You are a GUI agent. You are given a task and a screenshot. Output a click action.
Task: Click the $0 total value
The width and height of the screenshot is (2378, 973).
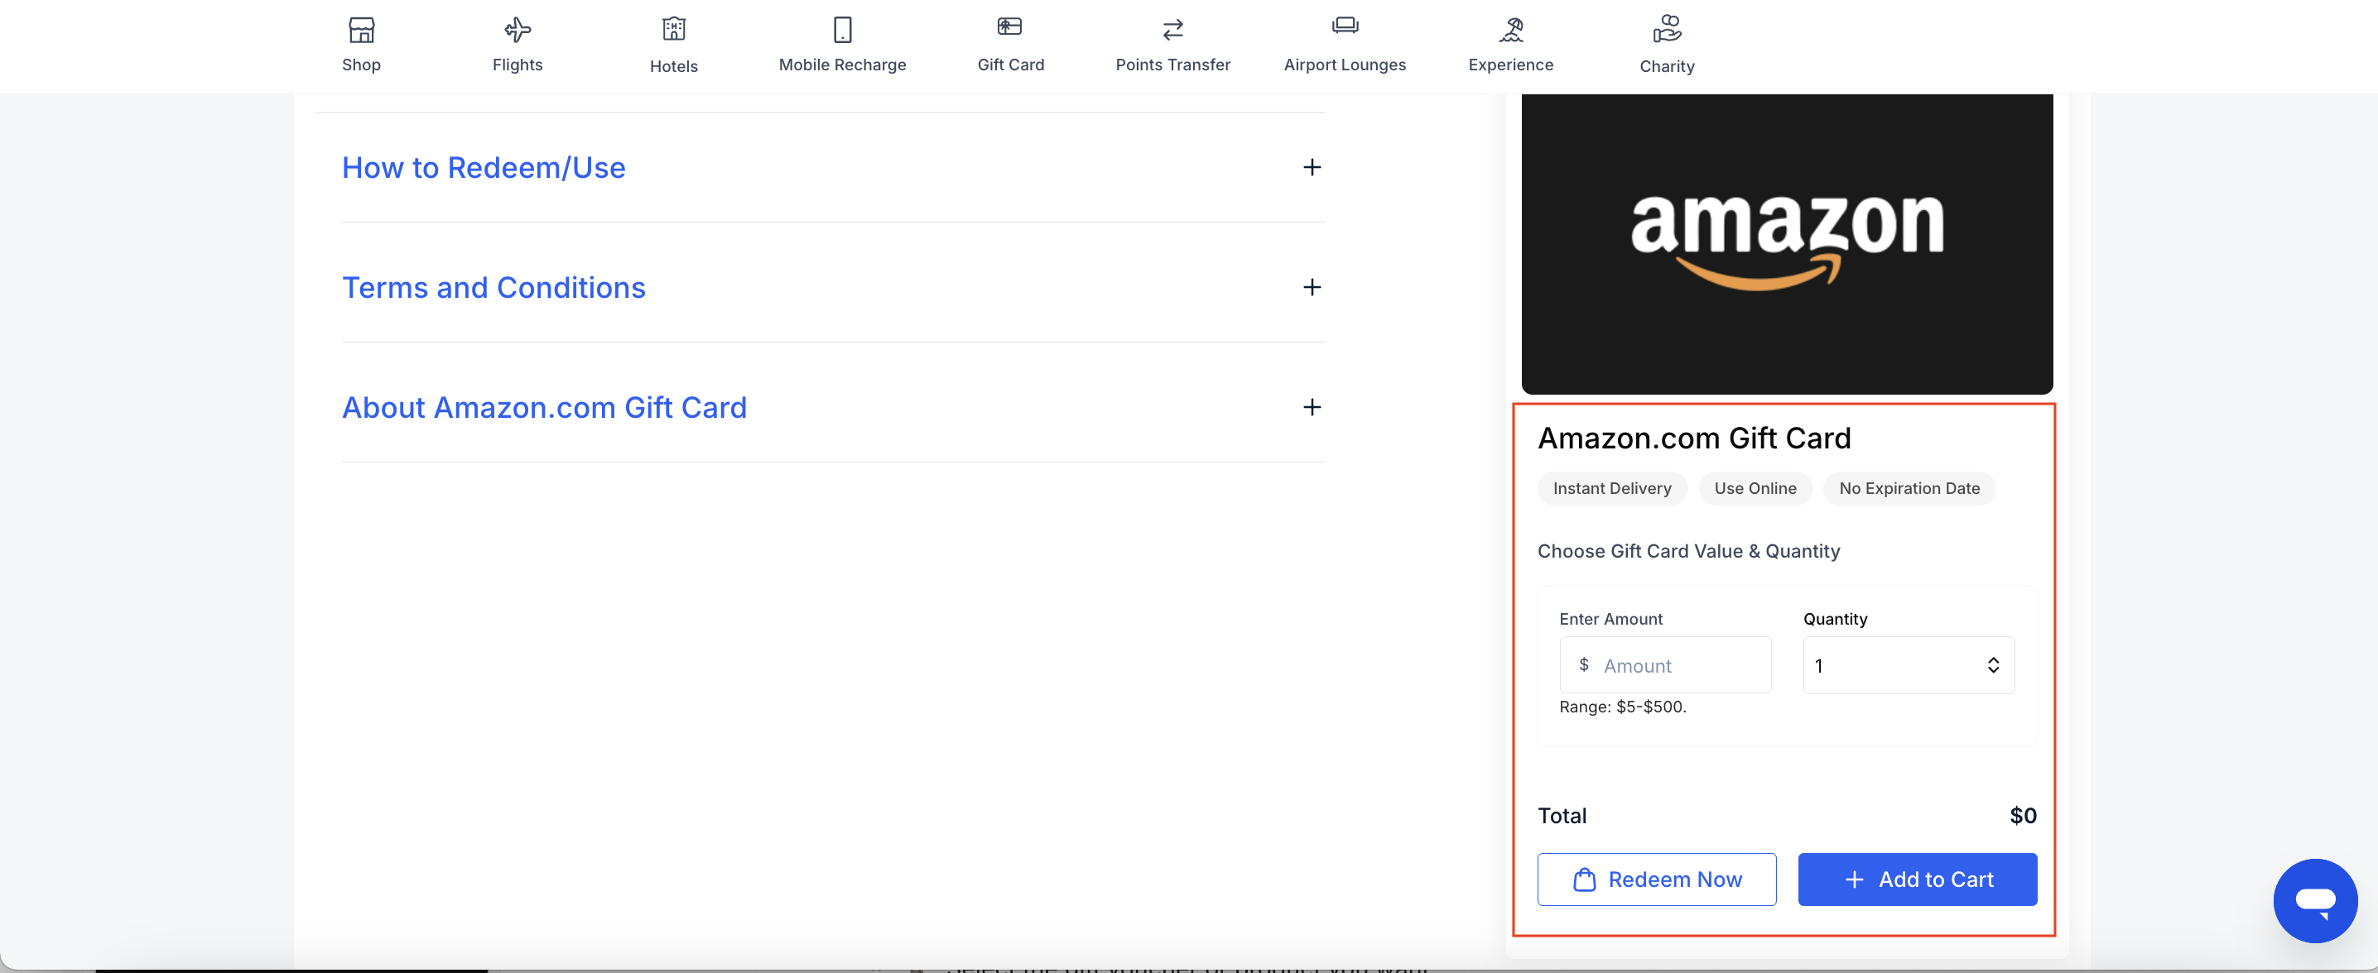2023,815
